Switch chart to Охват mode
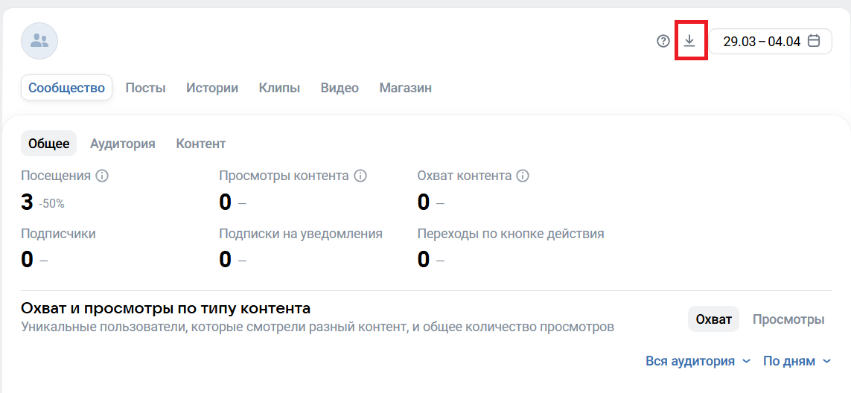The height and width of the screenshot is (393, 851). click(x=713, y=319)
